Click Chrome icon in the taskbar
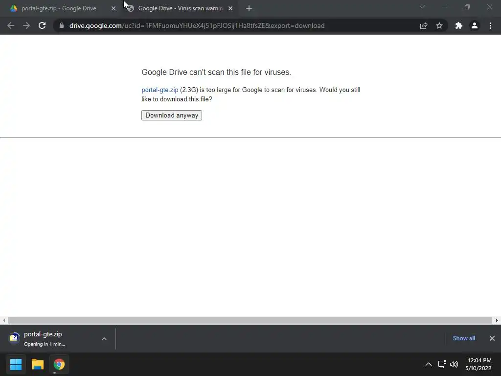This screenshot has height=376, width=501. pos(59,364)
